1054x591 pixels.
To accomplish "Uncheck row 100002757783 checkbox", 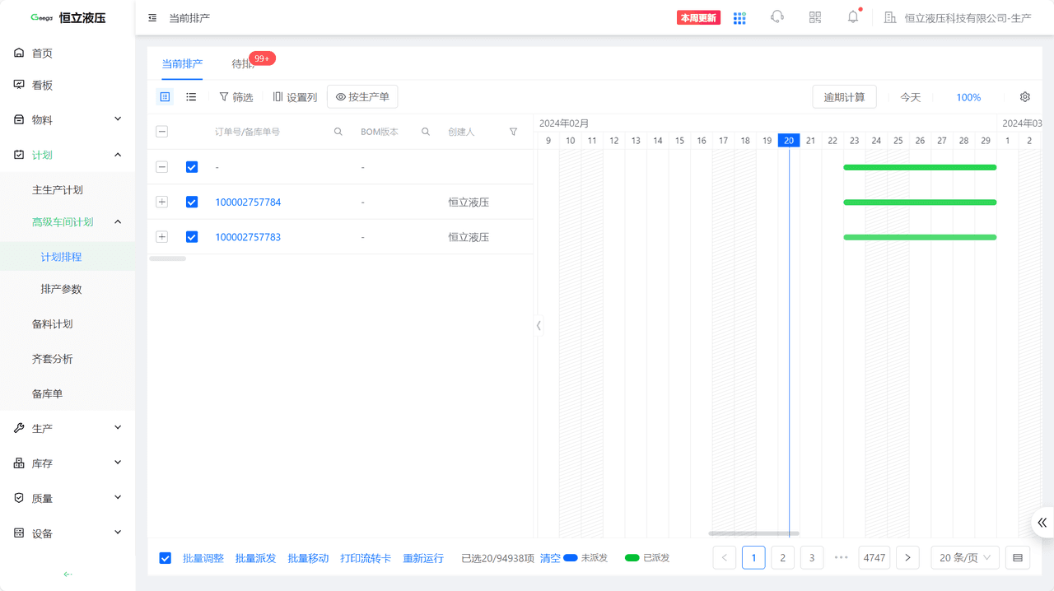I will [x=192, y=237].
